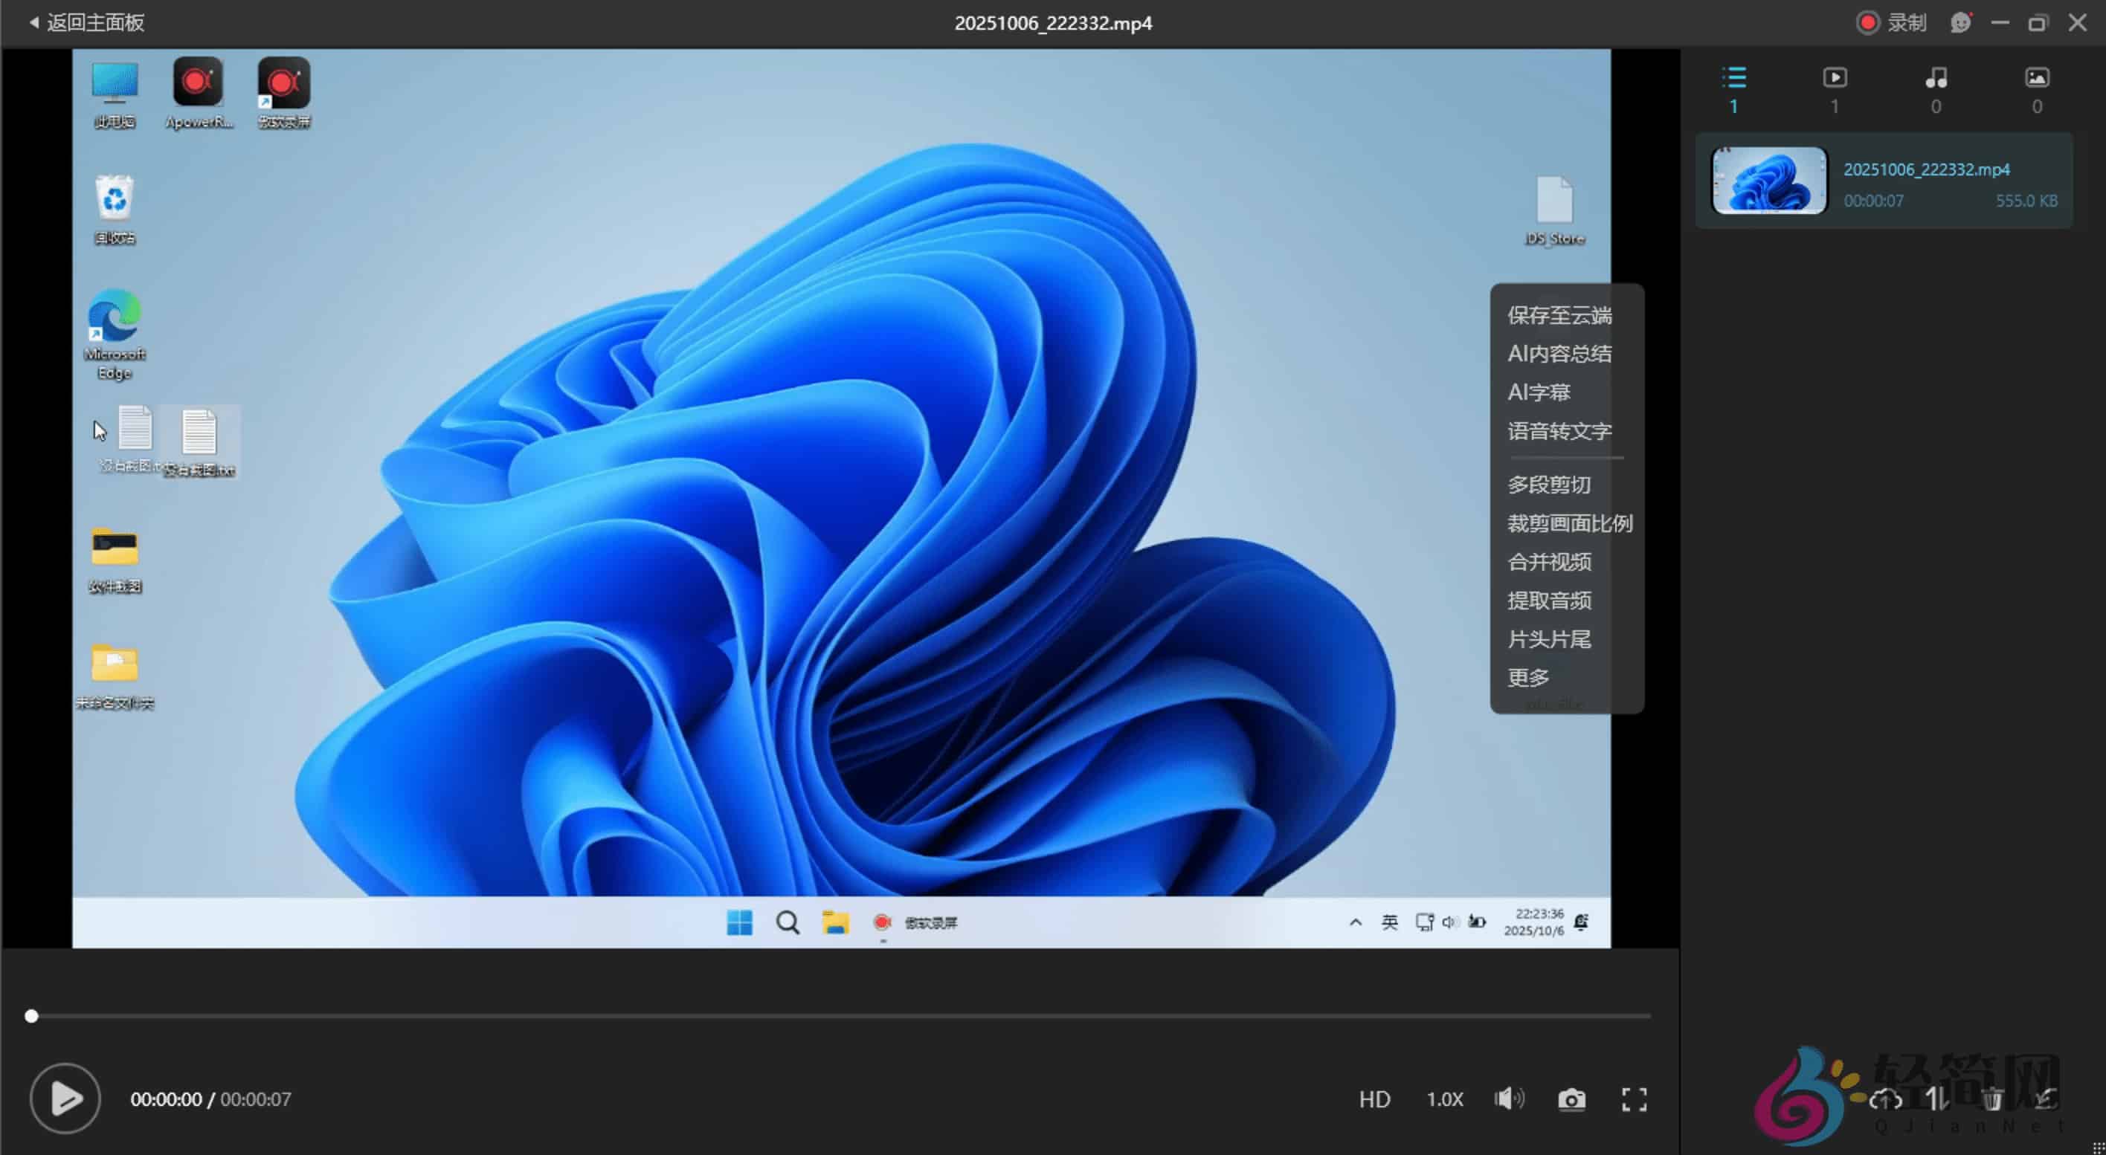Select the video files filter icon
The image size is (2106, 1155).
pyautogui.click(x=1835, y=77)
